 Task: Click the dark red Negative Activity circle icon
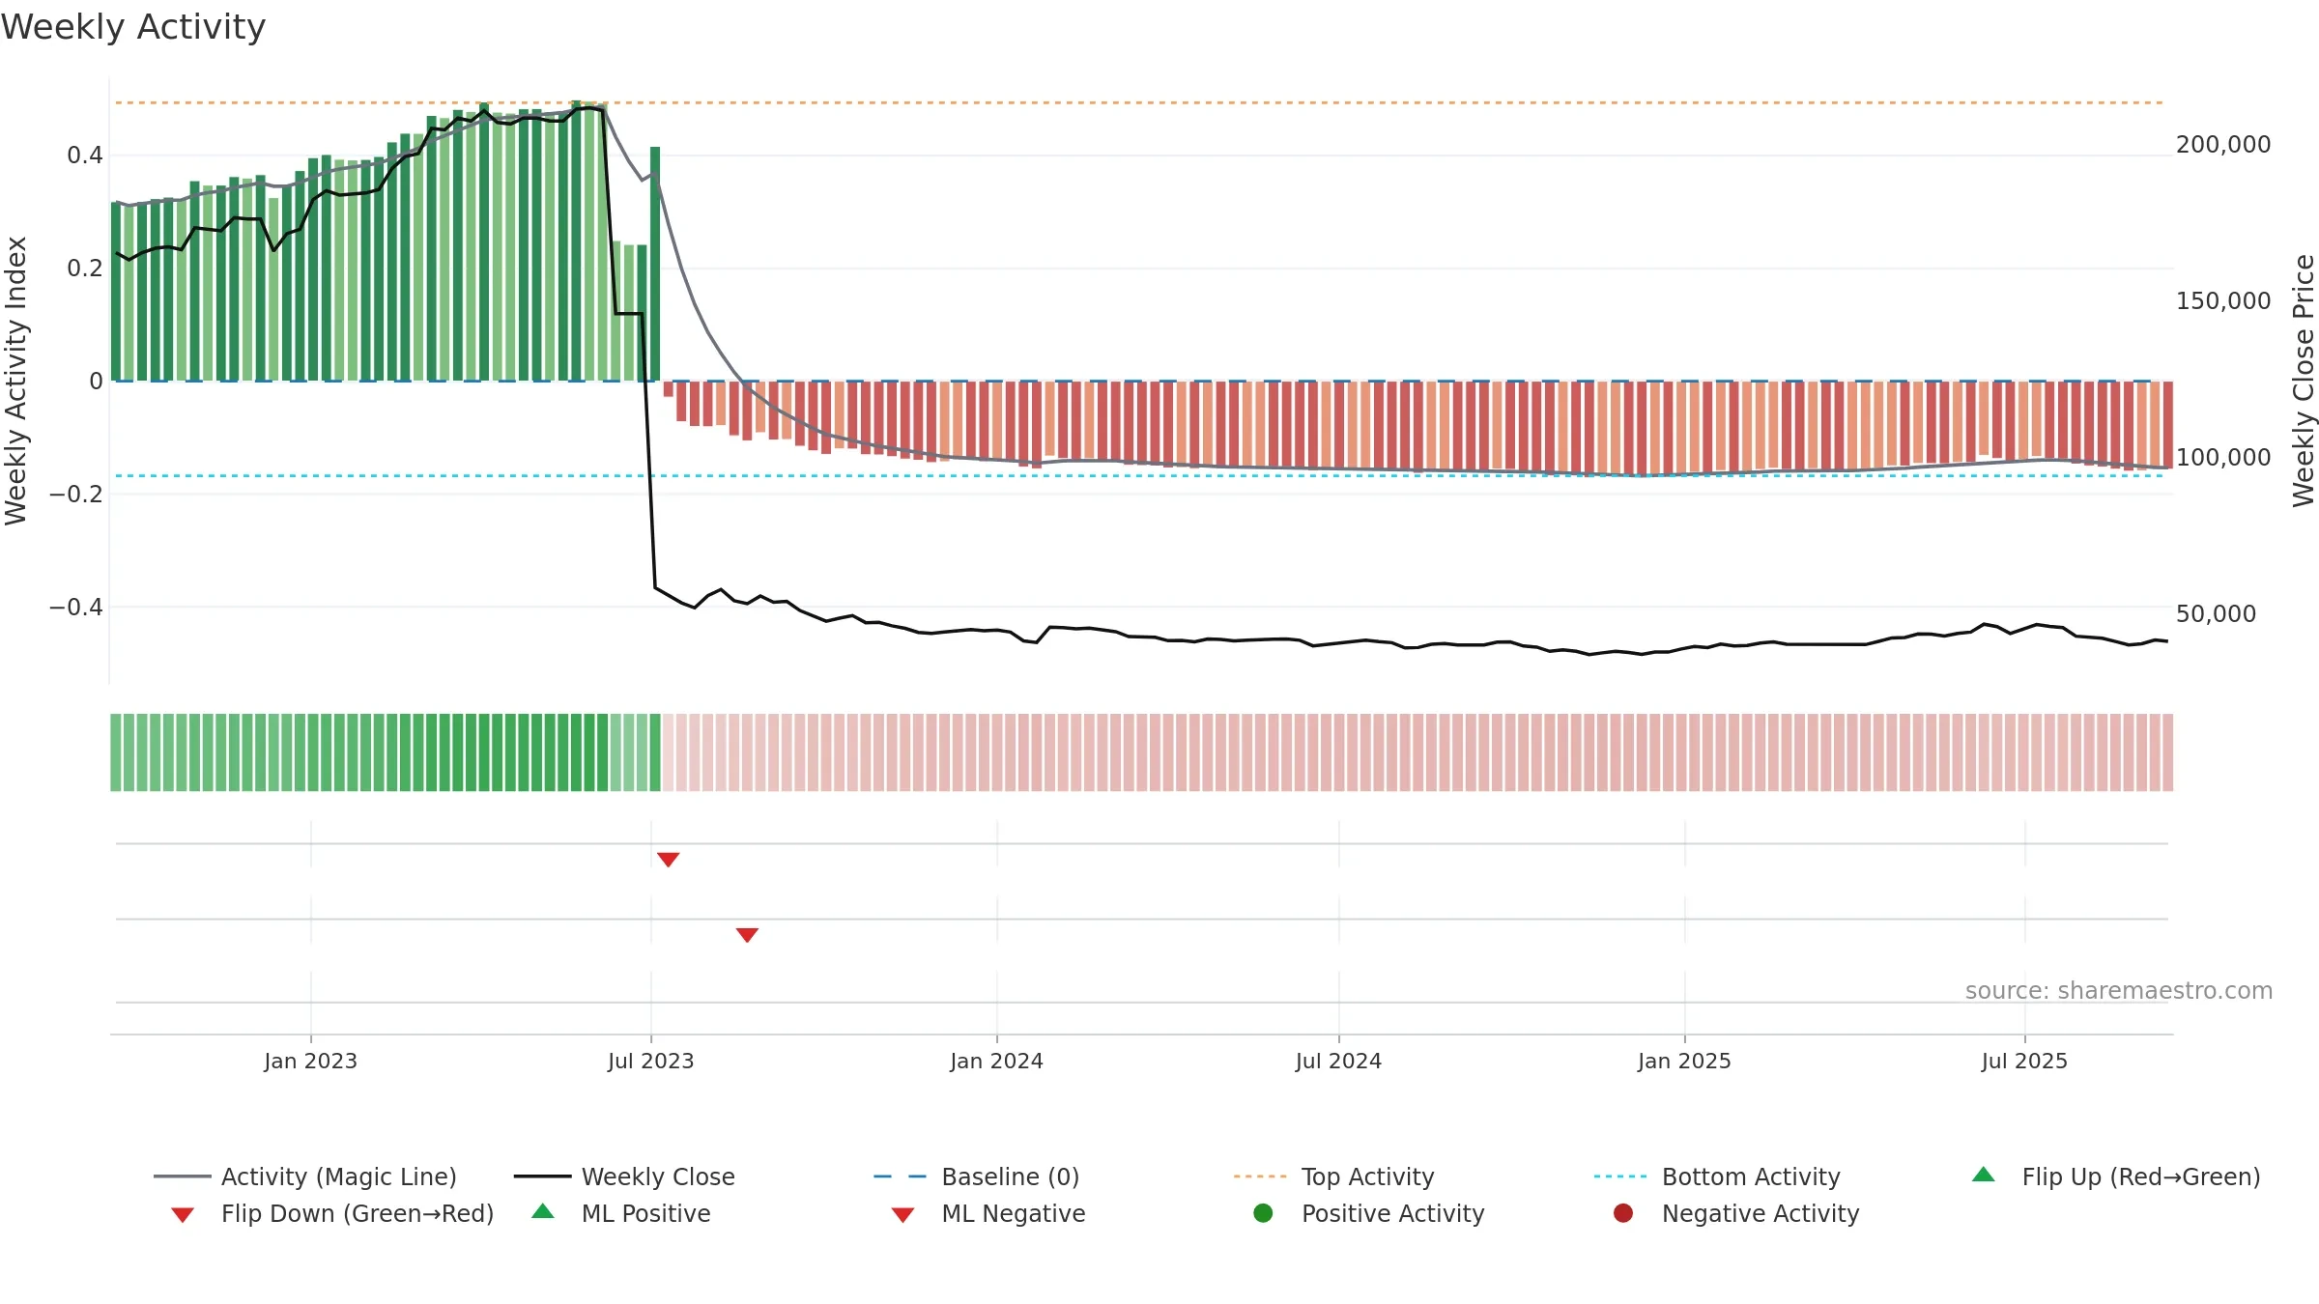pyautogui.click(x=1623, y=1213)
